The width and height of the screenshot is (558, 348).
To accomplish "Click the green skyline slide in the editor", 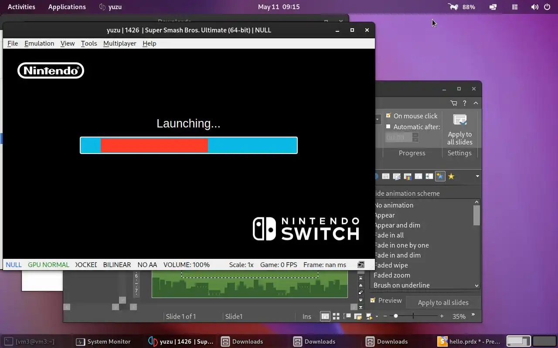I will click(250, 284).
